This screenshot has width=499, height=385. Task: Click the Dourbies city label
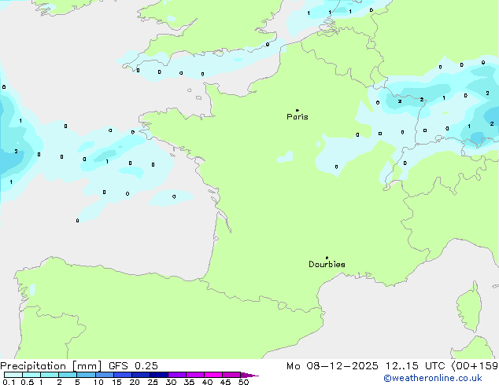(x=327, y=264)
